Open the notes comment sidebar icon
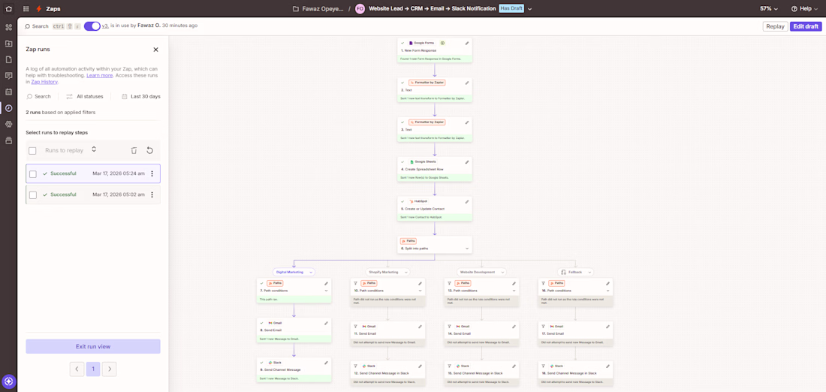The height and width of the screenshot is (392, 826). 8,75
